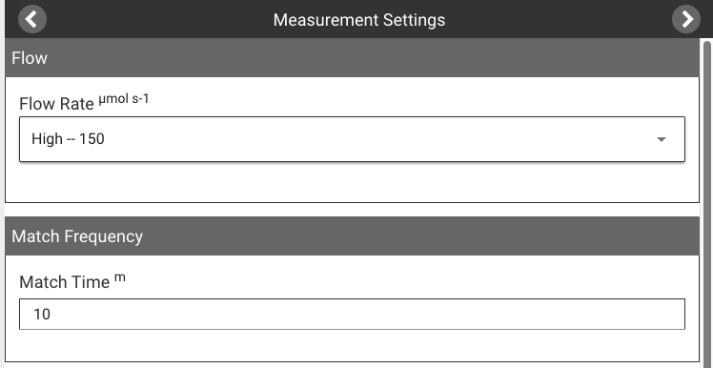Image resolution: width=713 pixels, height=368 pixels.
Task: Select the Match Frequency section header
Action: 352,236
